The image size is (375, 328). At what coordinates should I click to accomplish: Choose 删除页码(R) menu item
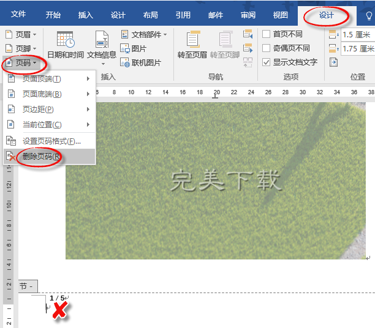49,157
